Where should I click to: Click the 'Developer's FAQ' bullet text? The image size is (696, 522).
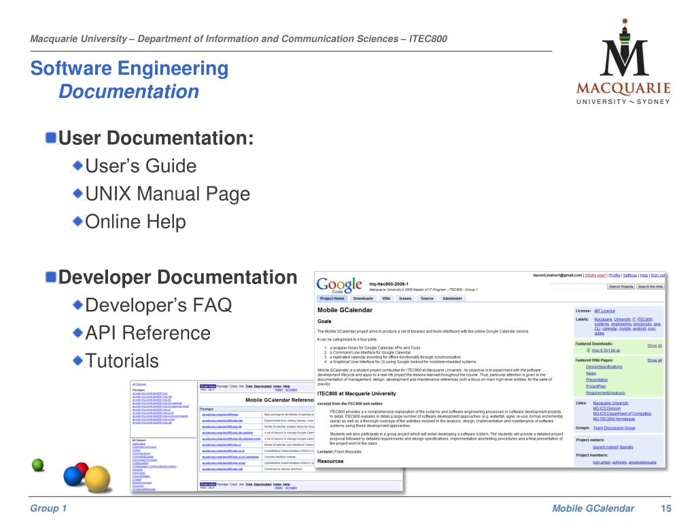pos(158,305)
